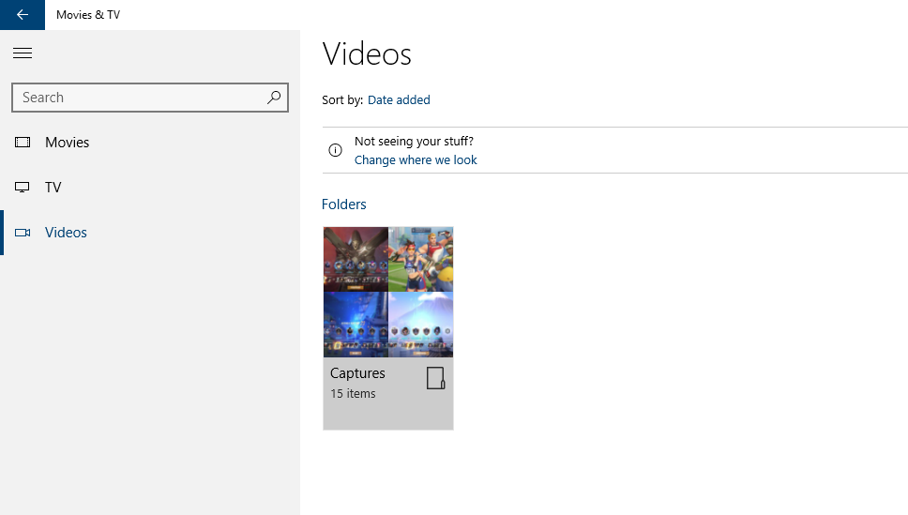Viewport: 908px width, 515px height.
Task: Change sort order via Date added
Action: [x=399, y=99]
